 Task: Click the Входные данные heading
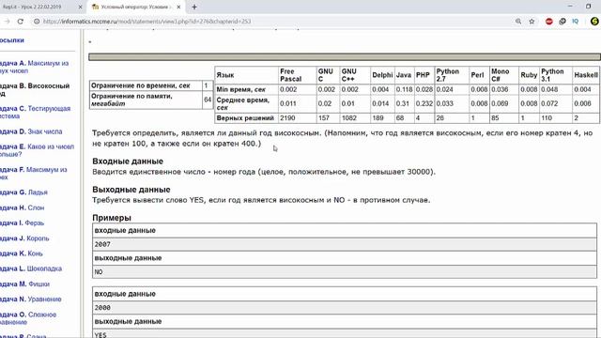pyautogui.click(x=128, y=161)
